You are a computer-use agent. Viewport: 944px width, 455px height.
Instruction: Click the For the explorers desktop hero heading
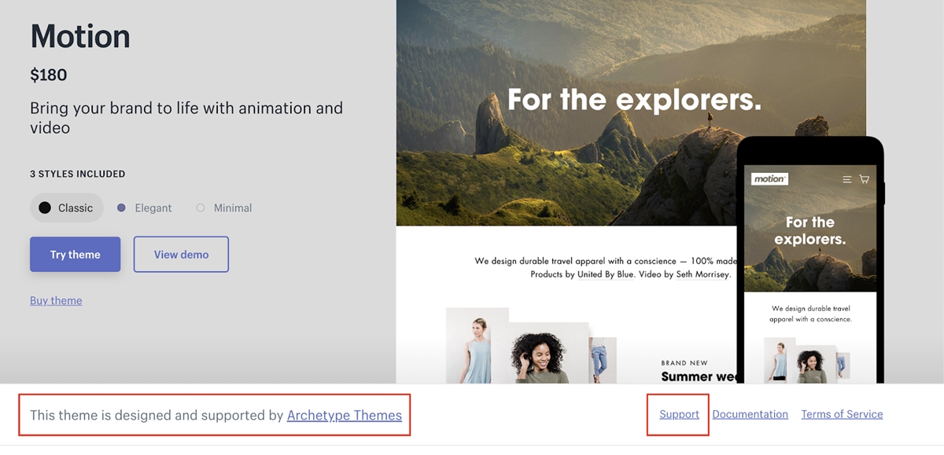pos(634,100)
